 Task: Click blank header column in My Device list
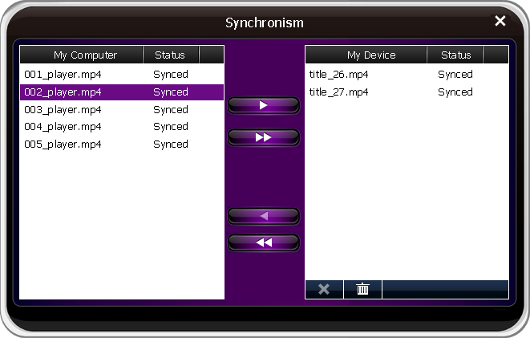point(496,55)
